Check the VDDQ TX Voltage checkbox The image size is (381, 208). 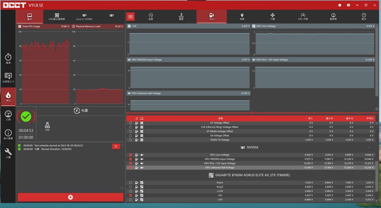pyautogui.click(x=130, y=140)
